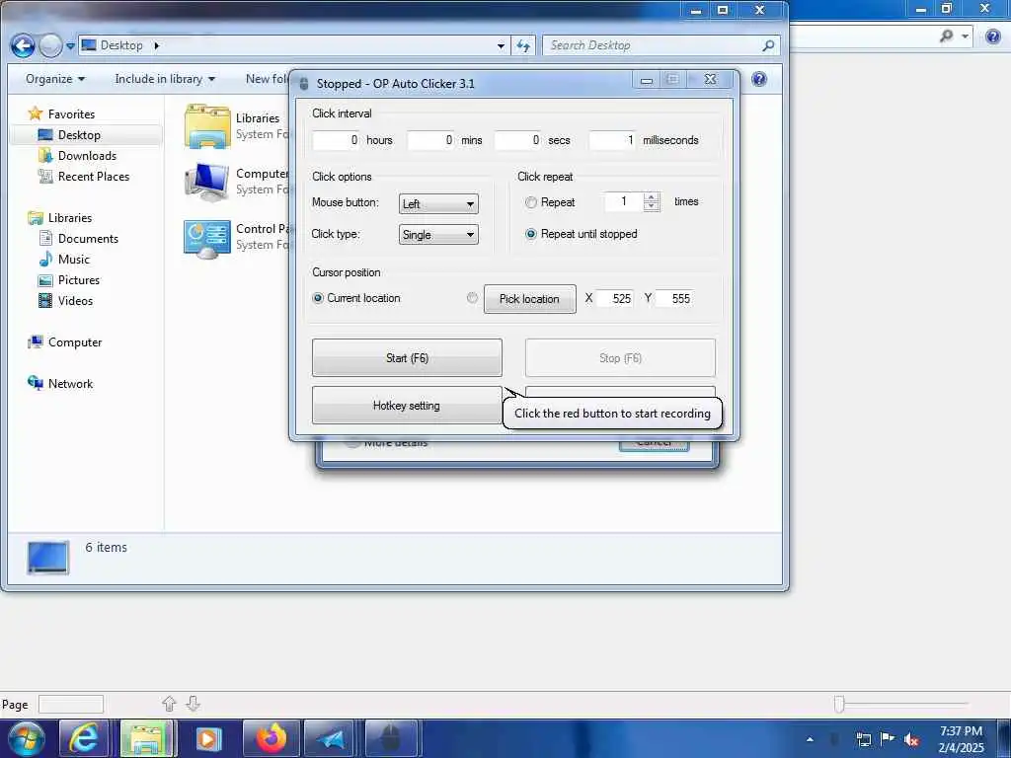Click the hours input field
Viewport: 1011px width, 758px height.
[x=336, y=140]
